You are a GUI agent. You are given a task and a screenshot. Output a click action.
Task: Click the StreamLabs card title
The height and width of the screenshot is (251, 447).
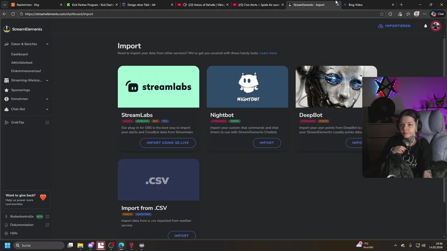tap(137, 115)
